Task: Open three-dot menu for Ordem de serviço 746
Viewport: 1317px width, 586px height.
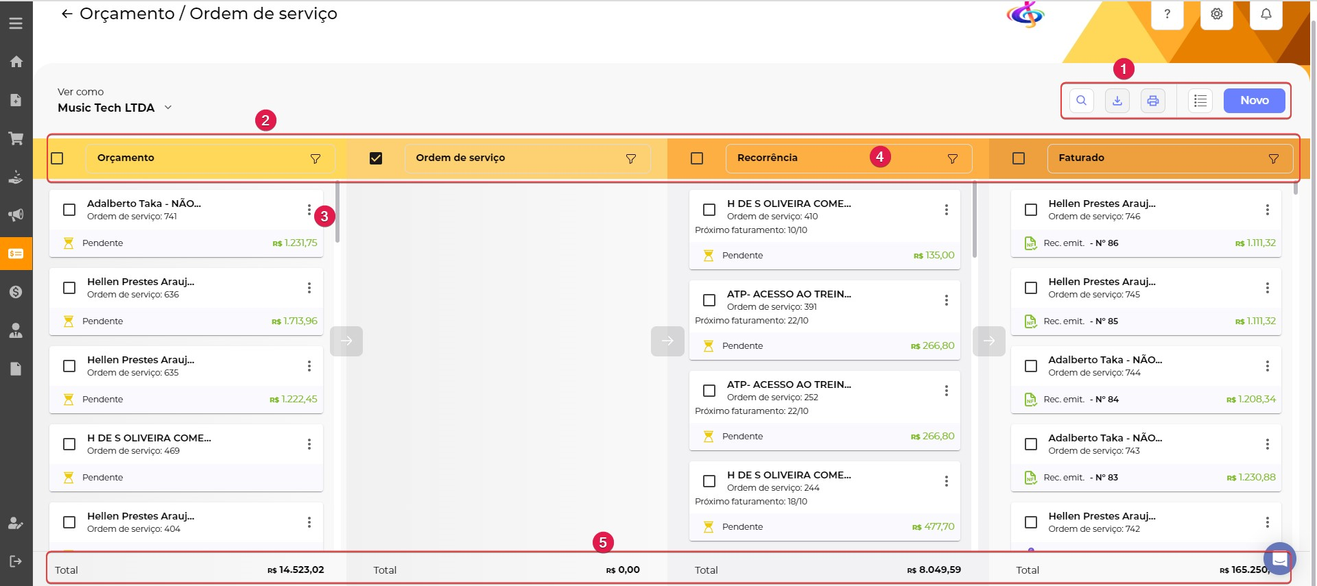Action: point(1267,210)
